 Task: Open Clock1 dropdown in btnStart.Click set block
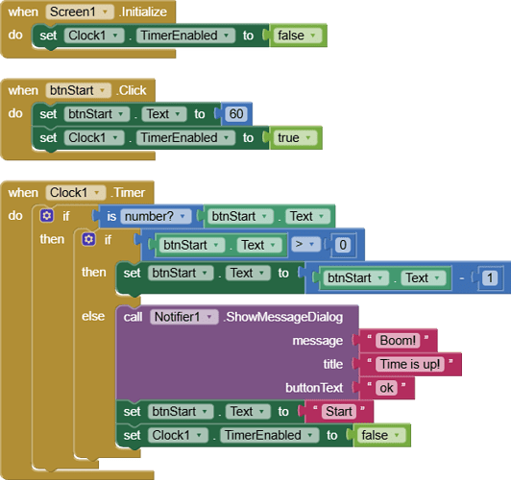(x=94, y=137)
